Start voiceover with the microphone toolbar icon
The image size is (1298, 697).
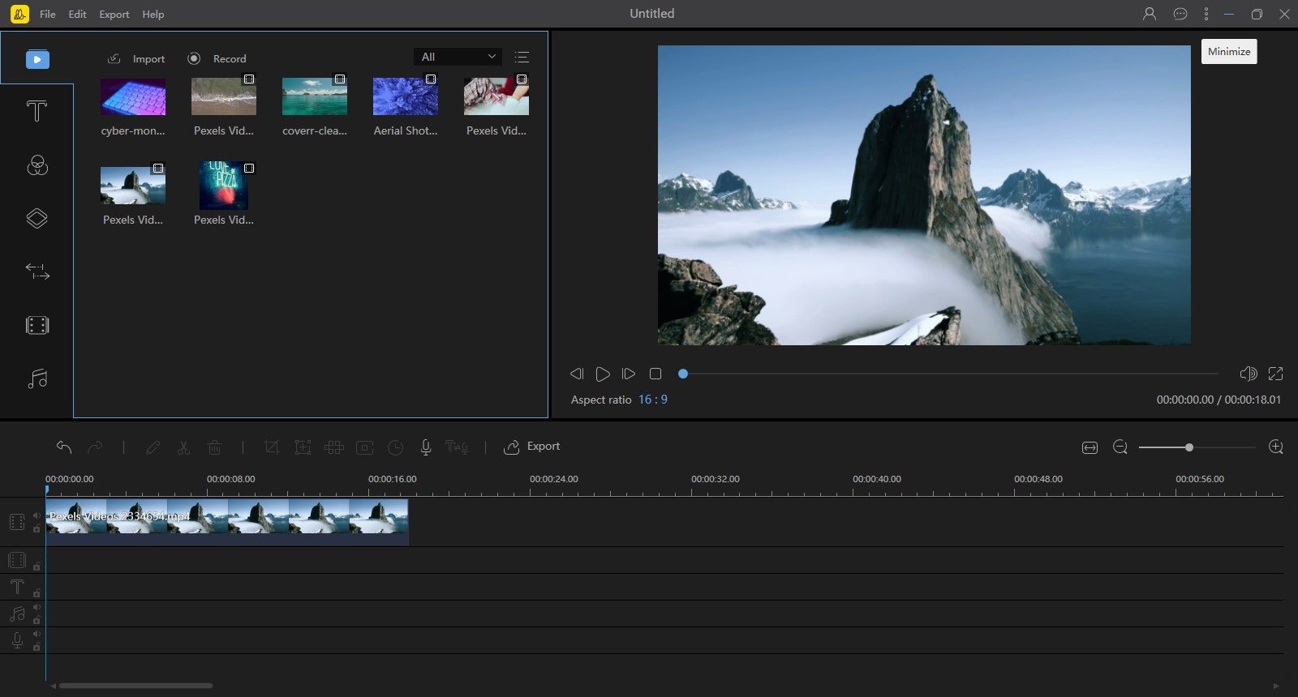tap(425, 447)
